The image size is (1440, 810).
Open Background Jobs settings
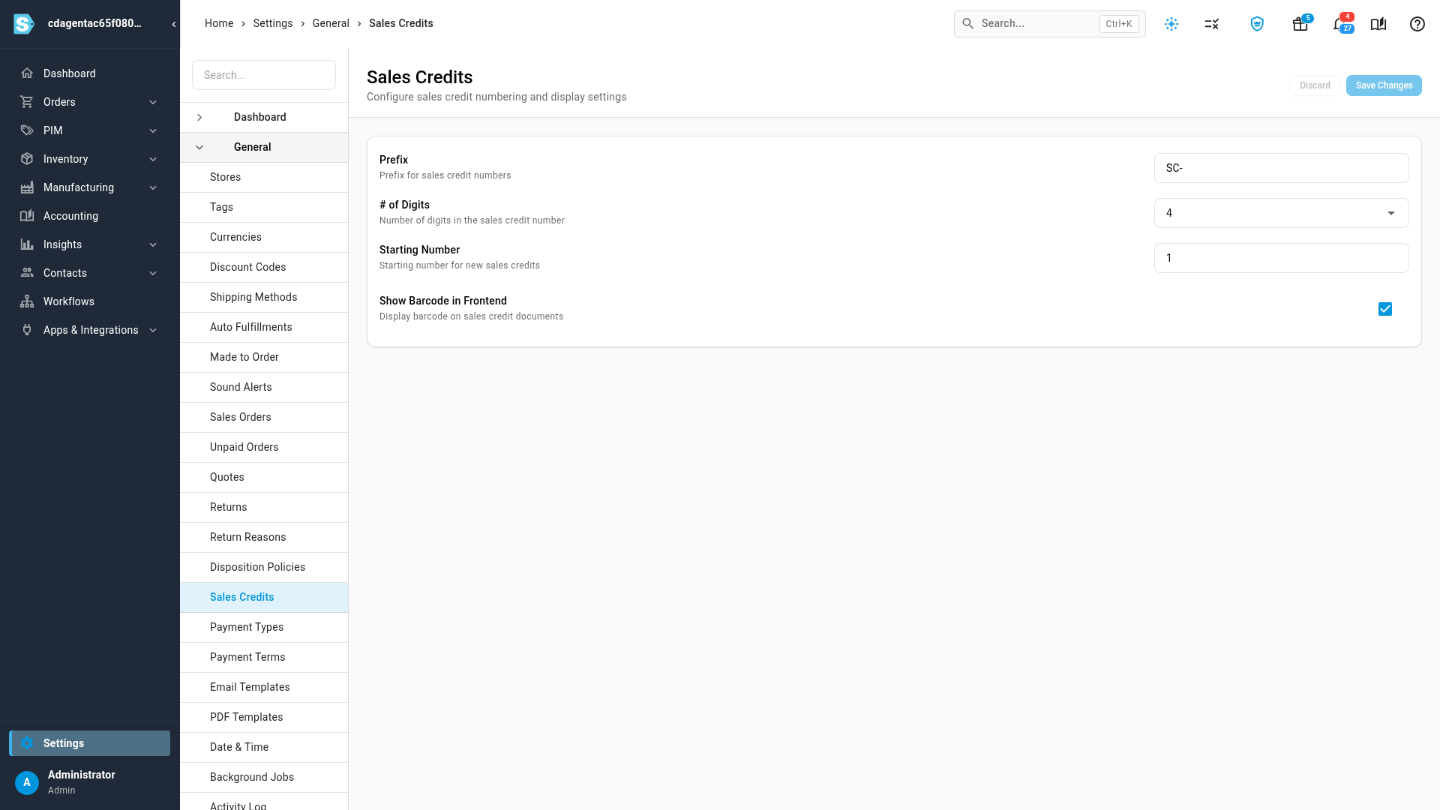pyautogui.click(x=264, y=777)
